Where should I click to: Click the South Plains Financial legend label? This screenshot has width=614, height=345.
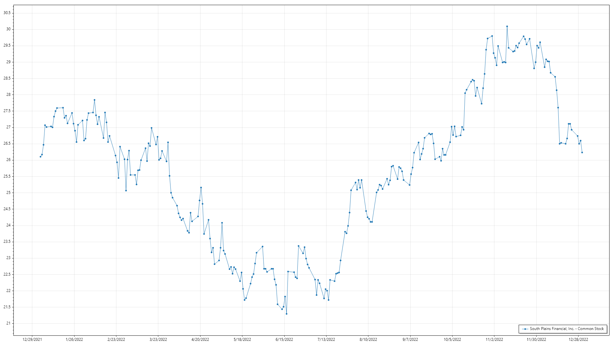(x=567, y=329)
